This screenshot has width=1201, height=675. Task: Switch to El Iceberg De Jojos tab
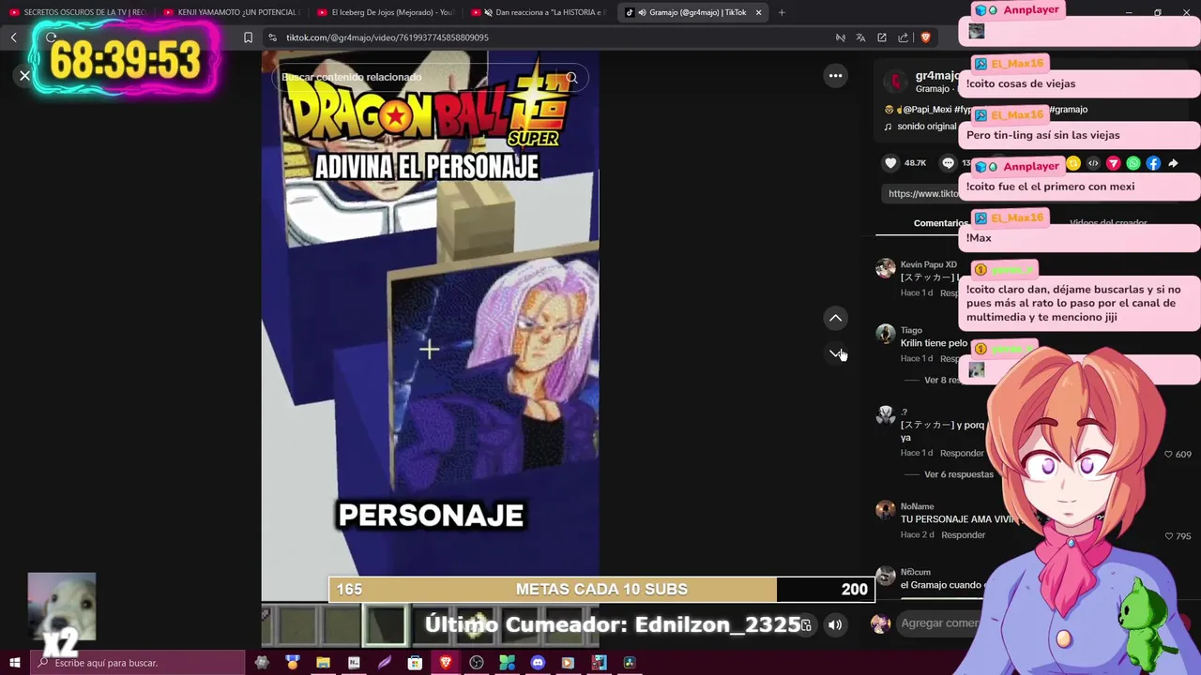point(386,12)
